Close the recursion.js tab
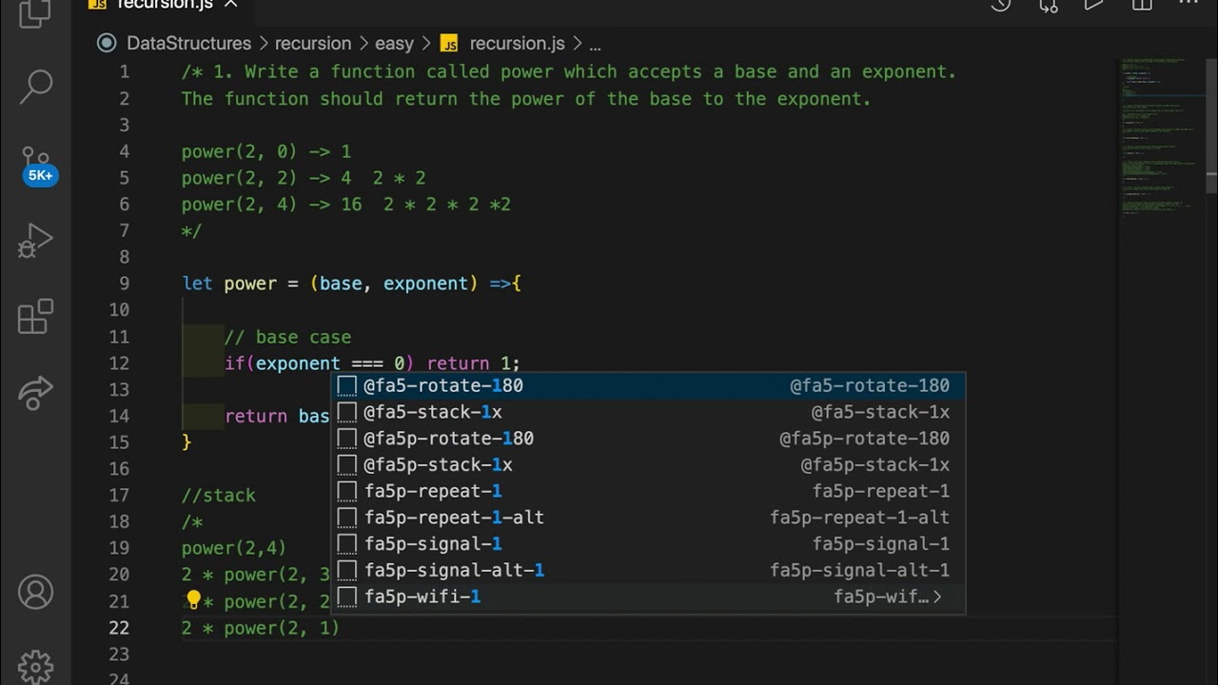Screen dimensions: 1218x685 [230, 5]
